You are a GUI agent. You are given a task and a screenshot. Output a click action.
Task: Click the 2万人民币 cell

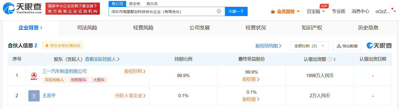tap(320, 96)
